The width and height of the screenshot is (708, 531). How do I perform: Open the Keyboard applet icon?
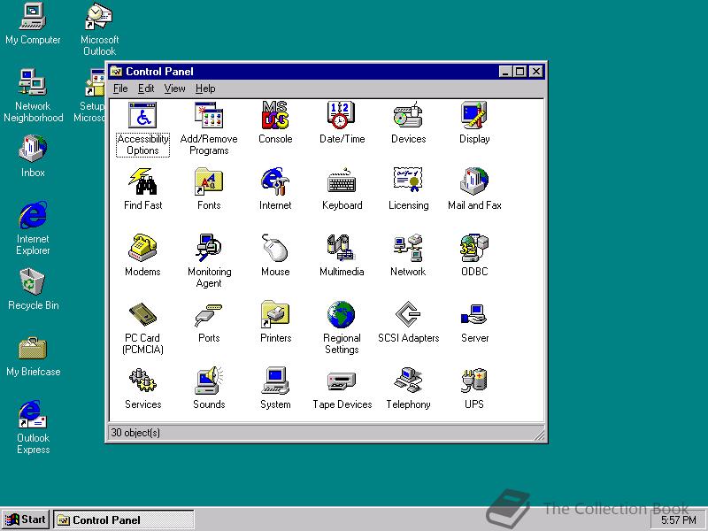click(342, 189)
